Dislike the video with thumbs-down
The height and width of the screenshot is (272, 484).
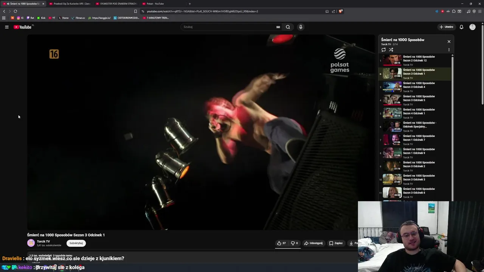tap(294, 243)
